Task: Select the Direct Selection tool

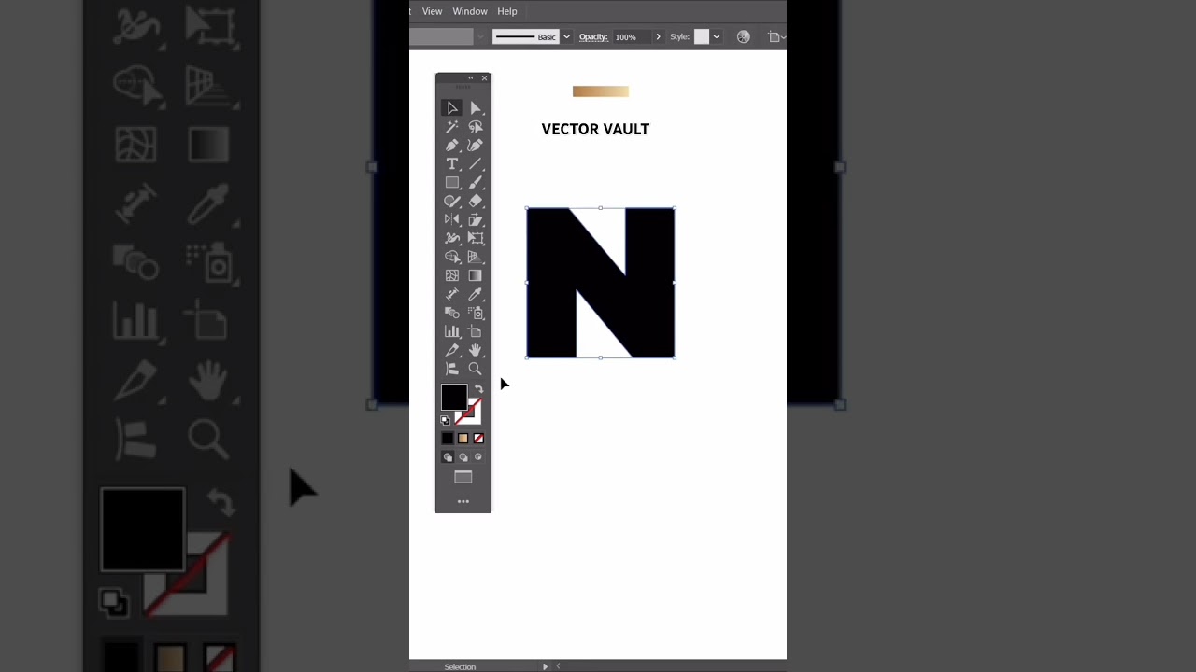Action: click(x=476, y=108)
